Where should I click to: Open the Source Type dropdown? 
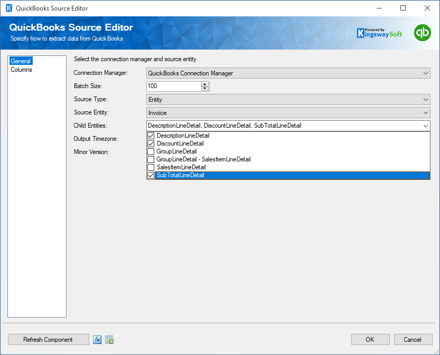[x=425, y=100]
